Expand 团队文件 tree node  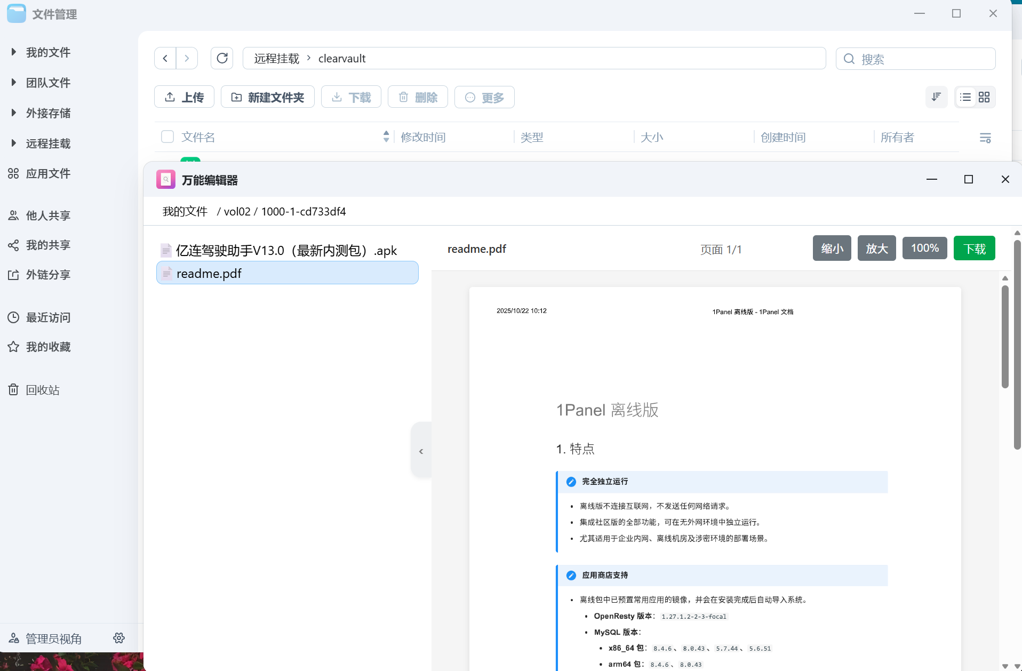point(14,83)
